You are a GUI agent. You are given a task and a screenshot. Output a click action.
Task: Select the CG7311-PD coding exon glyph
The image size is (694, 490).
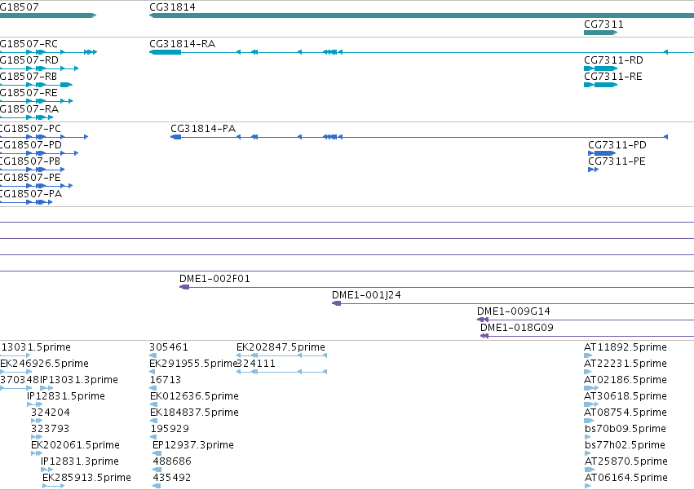coord(602,153)
